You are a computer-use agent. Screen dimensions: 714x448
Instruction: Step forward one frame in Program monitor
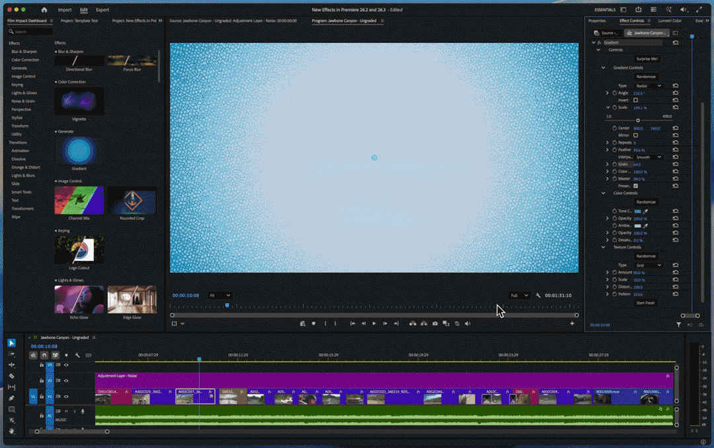pos(385,323)
